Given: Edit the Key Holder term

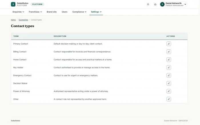Looking at the screenshot, I should (169, 67).
